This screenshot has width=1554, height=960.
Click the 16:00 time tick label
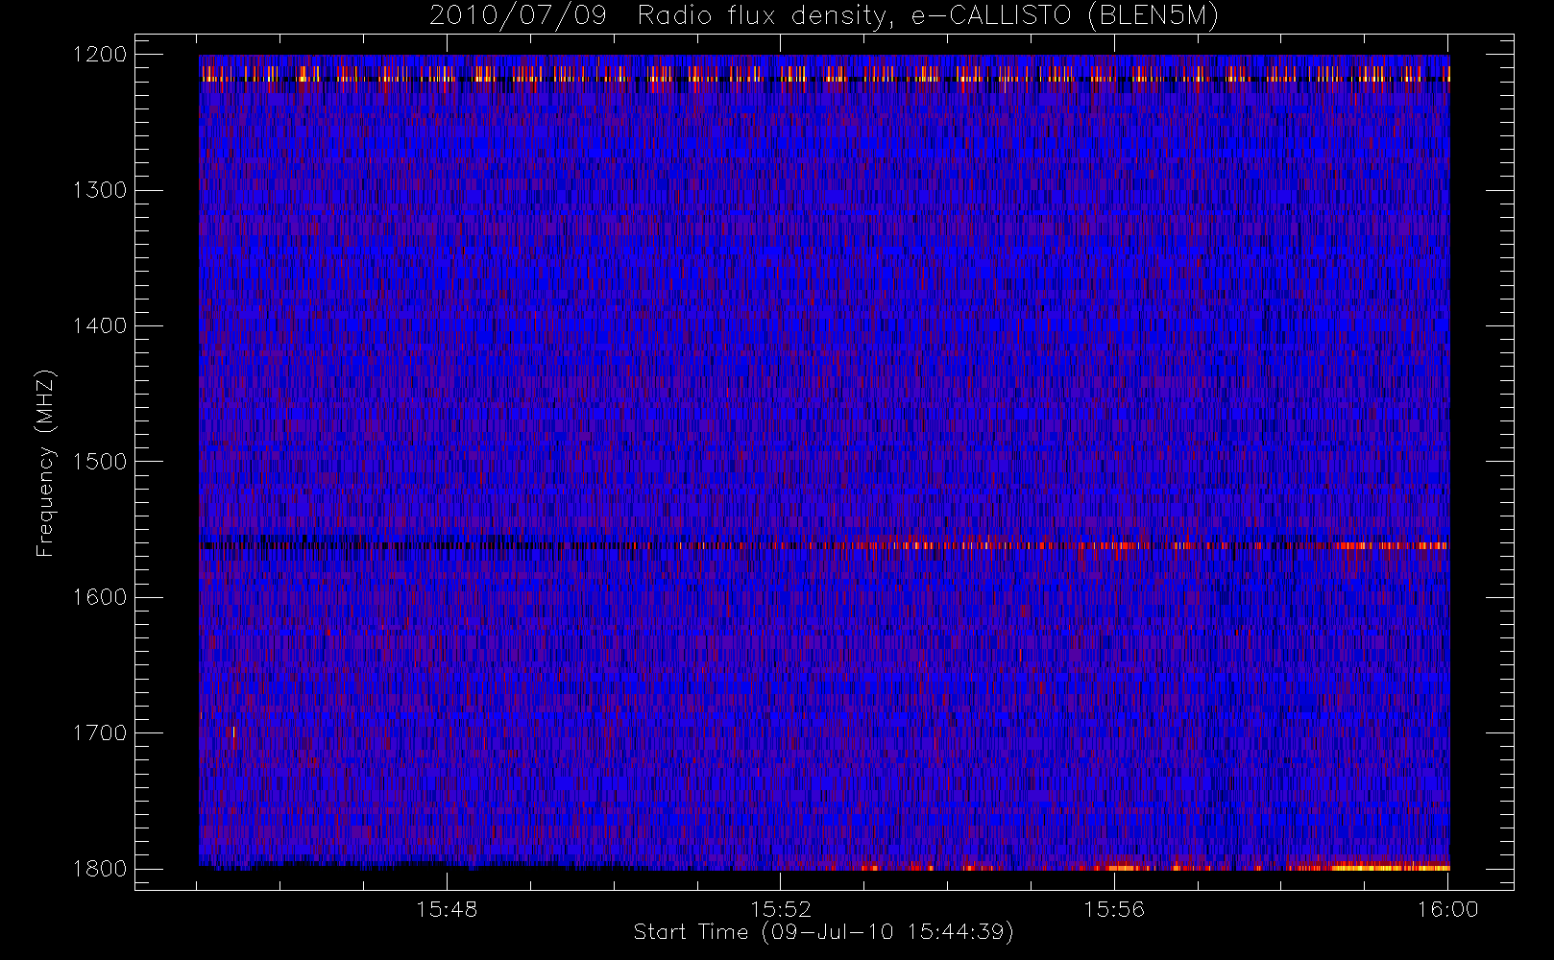point(1448,909)
